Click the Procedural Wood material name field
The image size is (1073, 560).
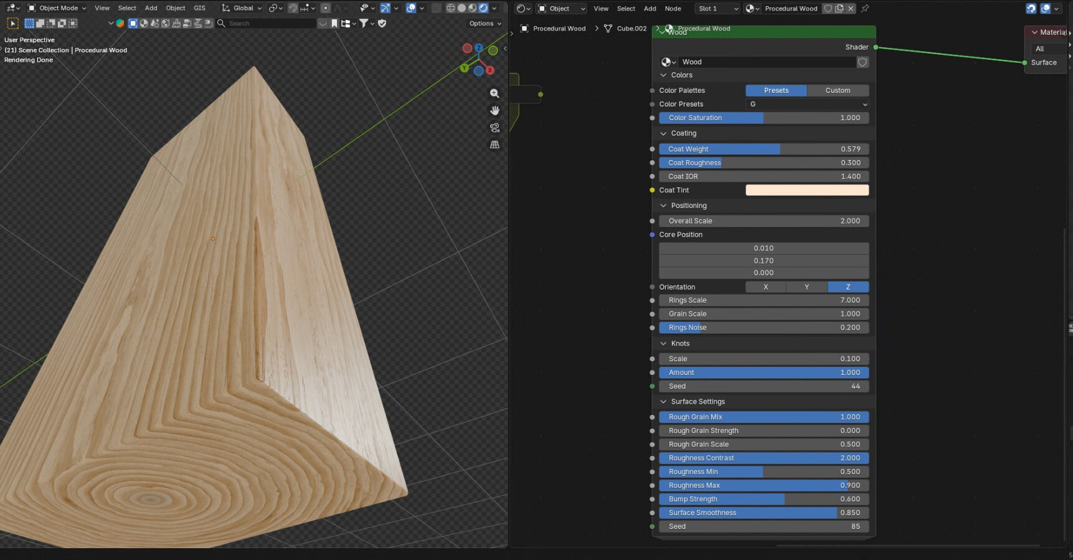click(x=791, y=9)
